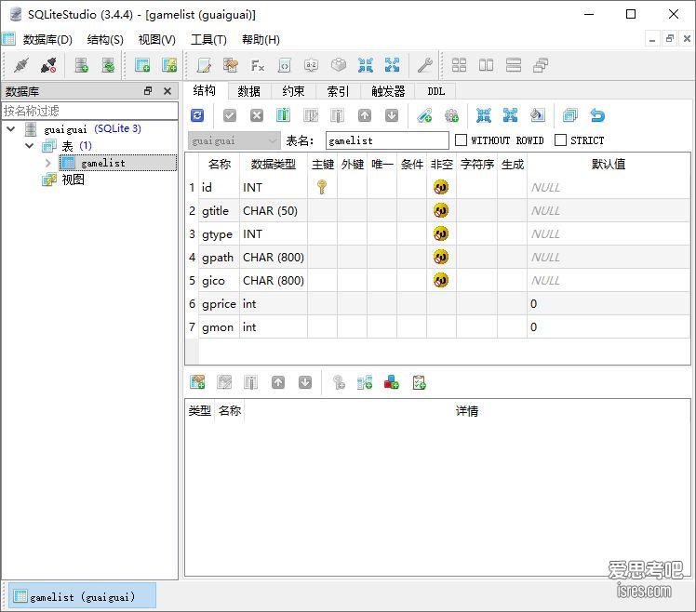Click the gpath column name cell
The width and height of the screenshot is (696, 612).
coord(219,258)
